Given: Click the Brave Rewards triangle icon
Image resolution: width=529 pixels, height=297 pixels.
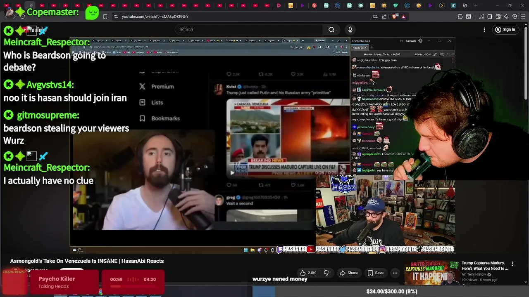Looking at the screenshot, I should pos(404,16).
